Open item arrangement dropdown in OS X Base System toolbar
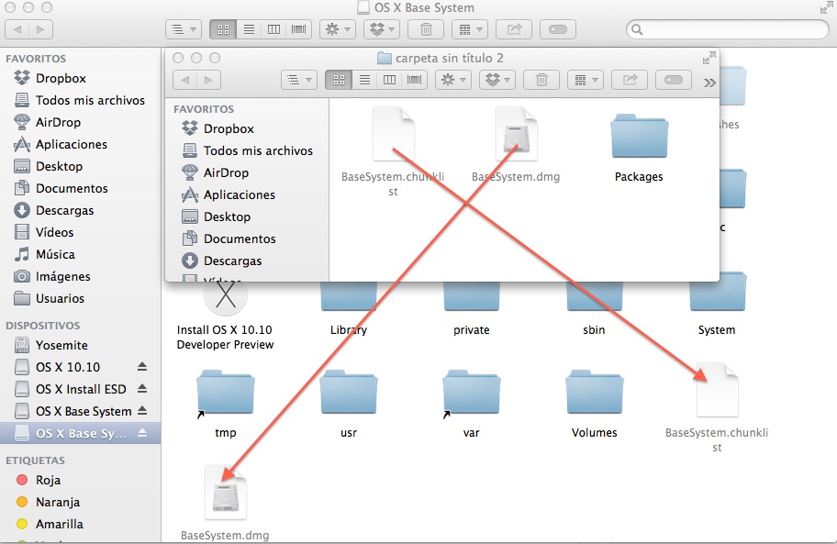Screen dimensions: 837x544 184,29
